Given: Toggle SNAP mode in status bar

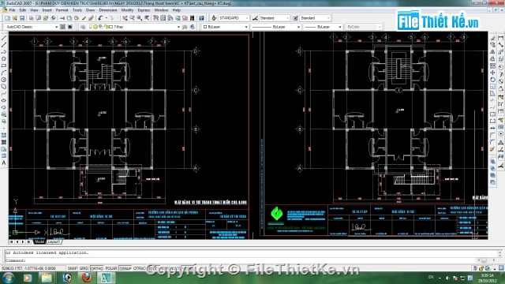Looking at the screenshot, I should click(72, 268).
